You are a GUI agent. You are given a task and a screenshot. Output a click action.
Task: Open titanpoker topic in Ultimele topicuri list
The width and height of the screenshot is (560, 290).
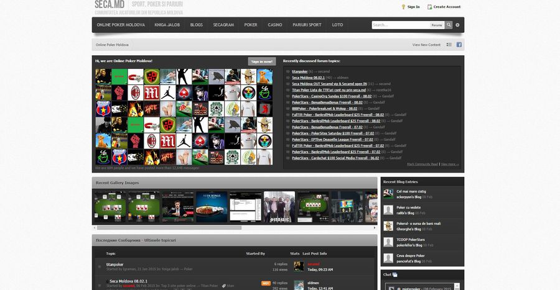point(114,265)
